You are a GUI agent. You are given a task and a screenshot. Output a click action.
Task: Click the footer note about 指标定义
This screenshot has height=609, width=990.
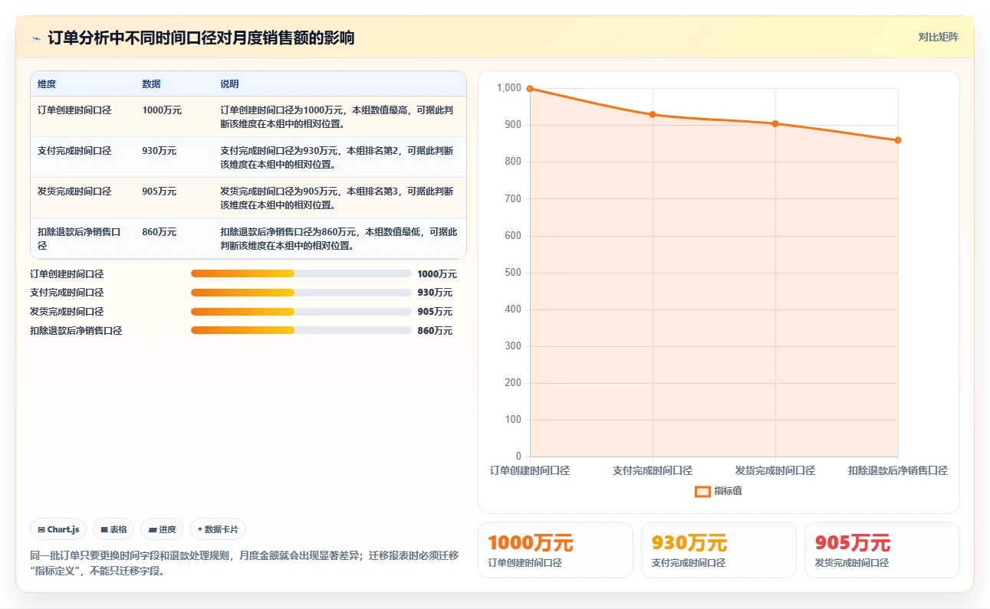point(244,563)
